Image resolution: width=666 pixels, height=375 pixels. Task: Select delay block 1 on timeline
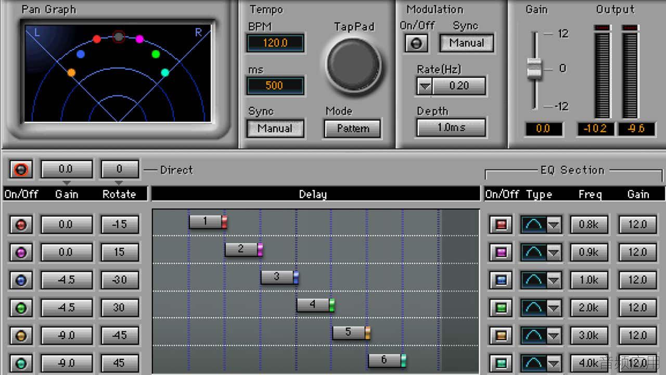(208, 222)
